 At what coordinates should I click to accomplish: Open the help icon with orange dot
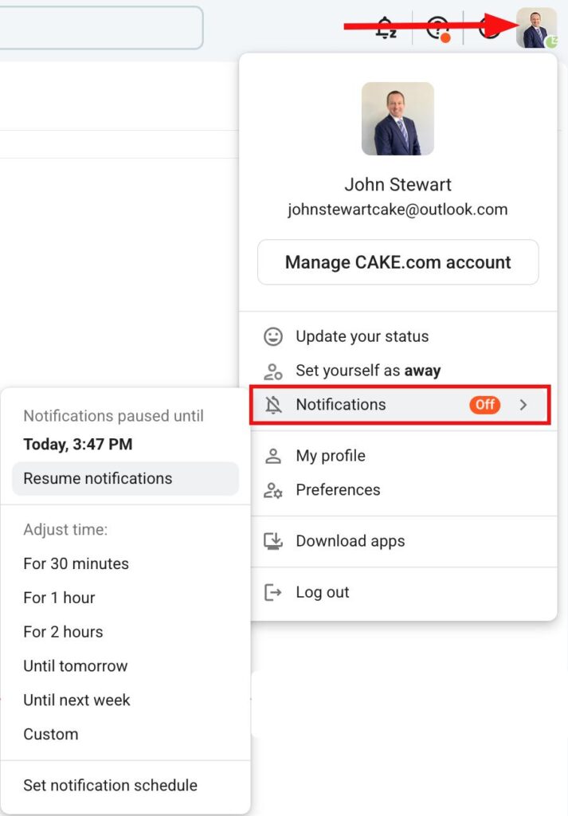(437, 28)
